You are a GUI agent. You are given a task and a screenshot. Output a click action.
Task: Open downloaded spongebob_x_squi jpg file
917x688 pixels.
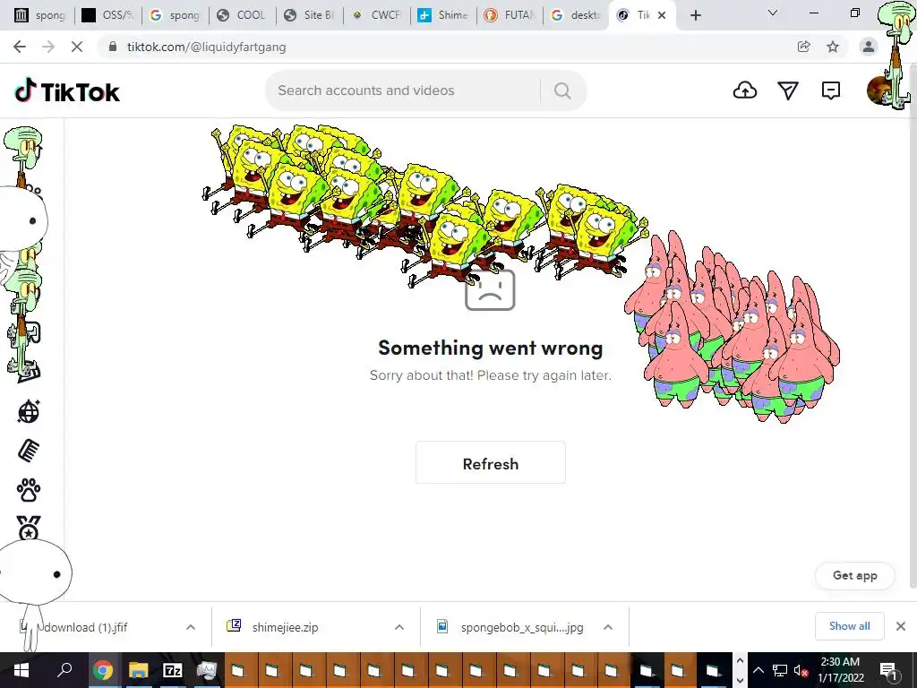click(522, 627)
